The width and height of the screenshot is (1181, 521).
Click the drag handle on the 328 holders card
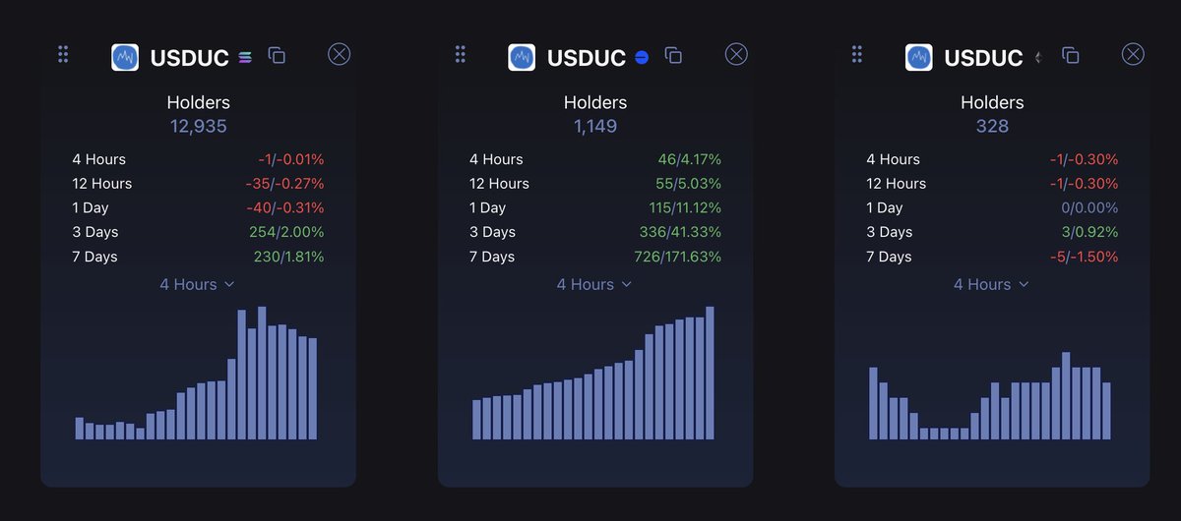pyautogui.click(x=856, y=55)
